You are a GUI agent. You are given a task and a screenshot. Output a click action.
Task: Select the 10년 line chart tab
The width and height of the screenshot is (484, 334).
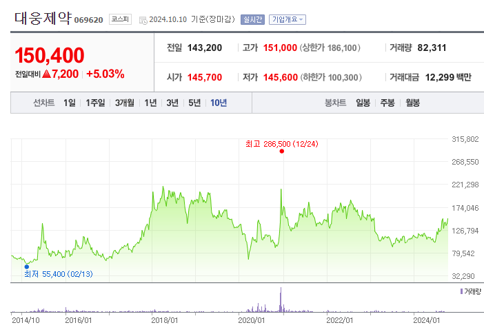[219, 103]
